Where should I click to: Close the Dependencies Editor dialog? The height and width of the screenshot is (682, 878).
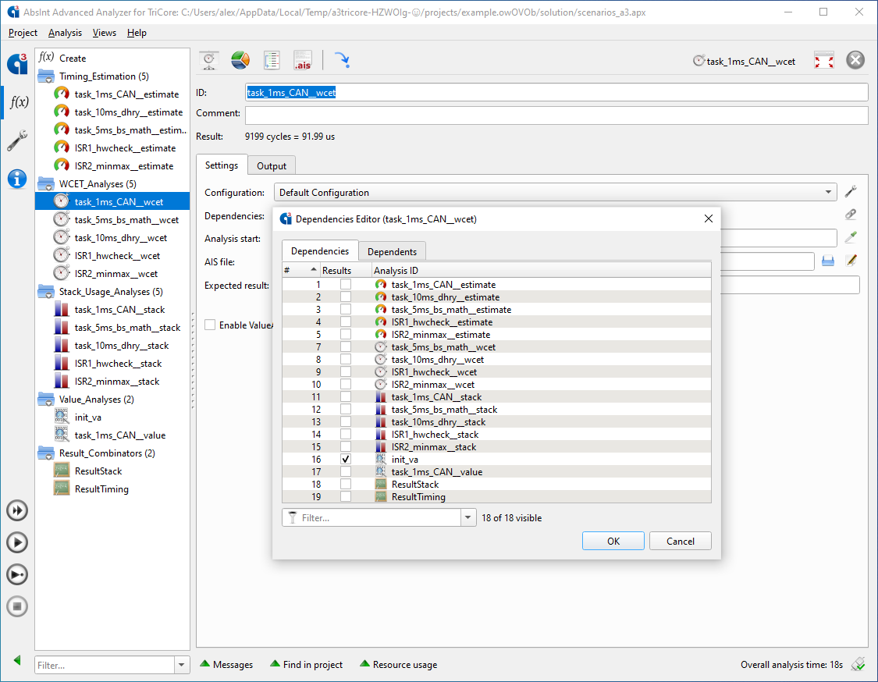[x=709, y=218]
